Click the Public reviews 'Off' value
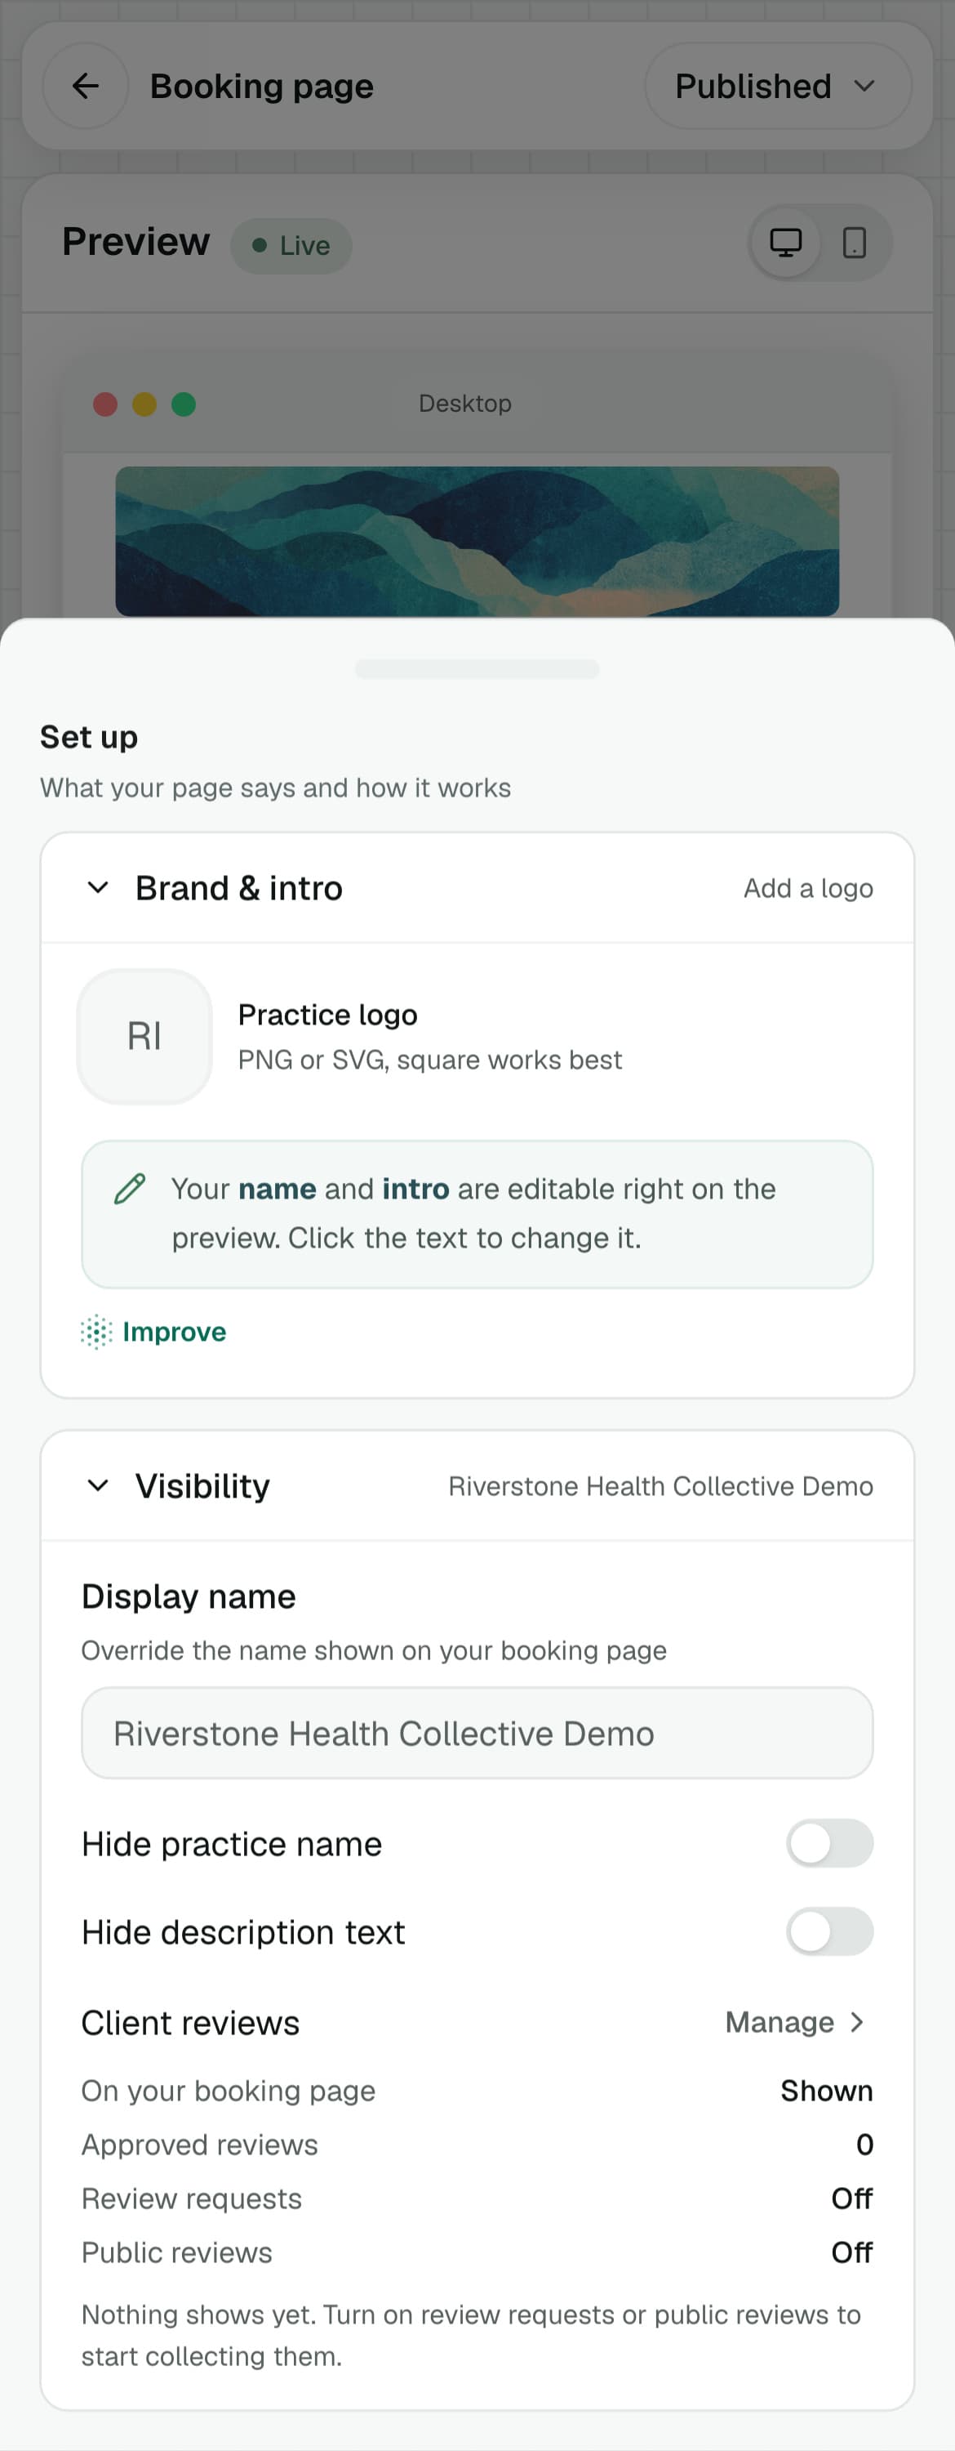 pos(852,2252)
